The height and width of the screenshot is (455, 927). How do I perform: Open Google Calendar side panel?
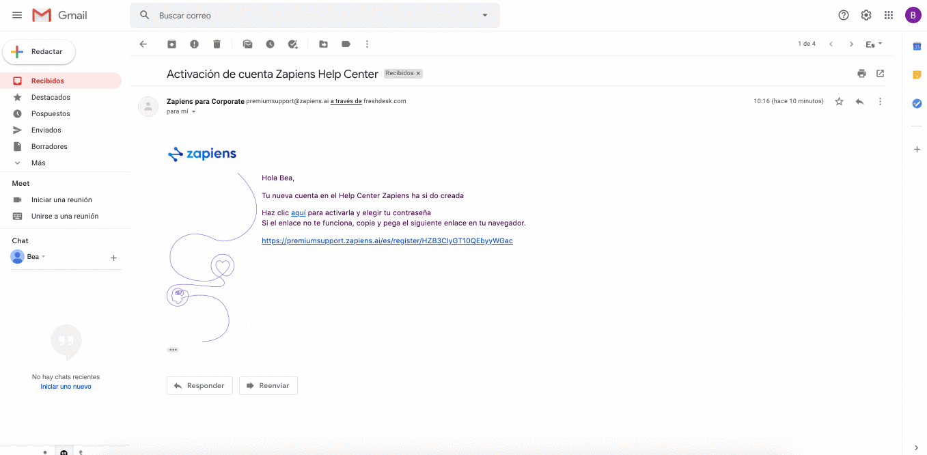pyautogui.click(x=917, y=46)
